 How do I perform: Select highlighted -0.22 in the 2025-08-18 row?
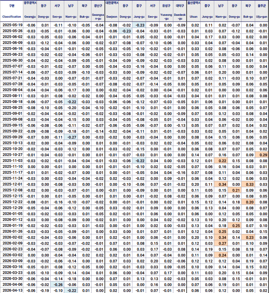coord(71,102)
